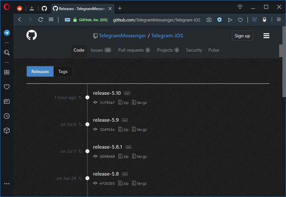Open Telegram in Opera sidebar

[x=7, y=33]
